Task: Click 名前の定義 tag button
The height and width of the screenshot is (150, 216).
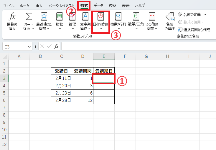Action: [189, 14]
